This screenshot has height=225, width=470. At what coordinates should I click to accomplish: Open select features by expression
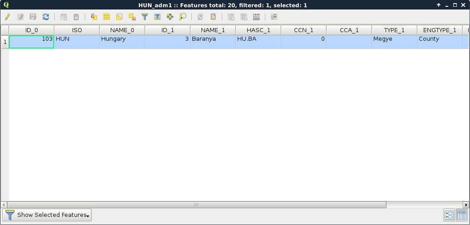pyautogui.click(x=94, y=17)
